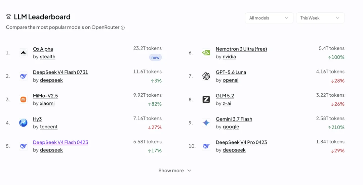Viewport: 363px width, 185px height.
Task: Visit the tencent provider link
Action: [x=49, y=127]
